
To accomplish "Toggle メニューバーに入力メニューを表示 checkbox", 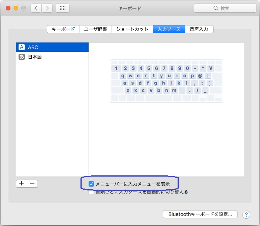I will coord(91,184).
